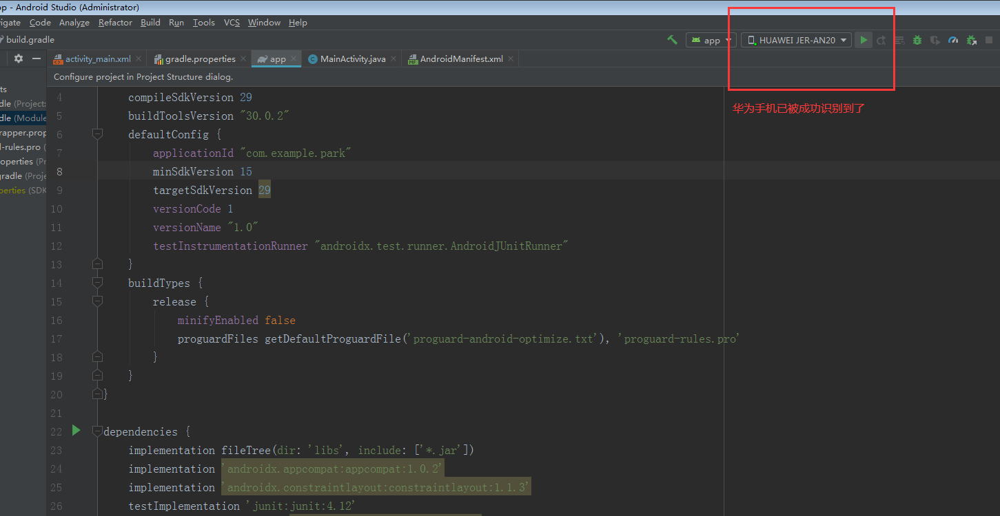Open the Profiler gauge icon

pyautogui.click(x=953, y=40)
